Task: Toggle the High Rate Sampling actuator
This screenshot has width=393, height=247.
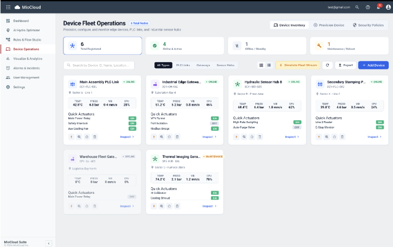Action: point(297,122)
